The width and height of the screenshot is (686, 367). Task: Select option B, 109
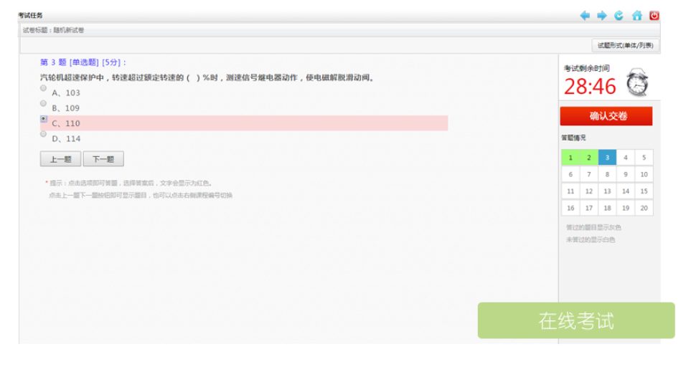44,104
